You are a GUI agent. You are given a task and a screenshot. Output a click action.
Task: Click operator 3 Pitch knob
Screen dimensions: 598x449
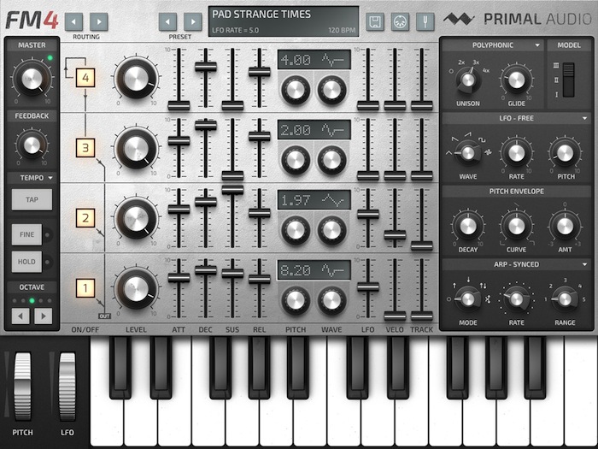(x=296, y=160)
